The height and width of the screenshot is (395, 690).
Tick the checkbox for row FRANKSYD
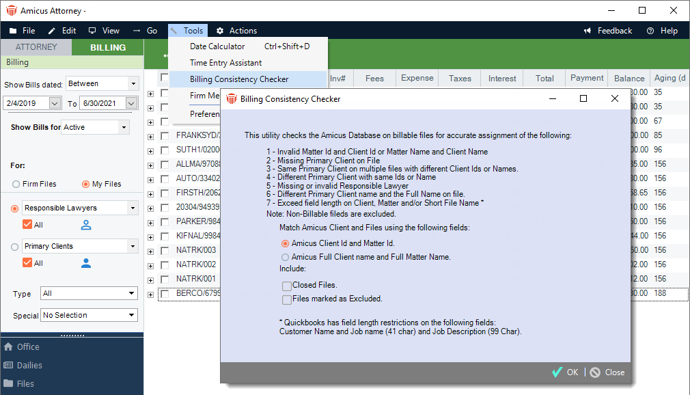click(165, 135)
